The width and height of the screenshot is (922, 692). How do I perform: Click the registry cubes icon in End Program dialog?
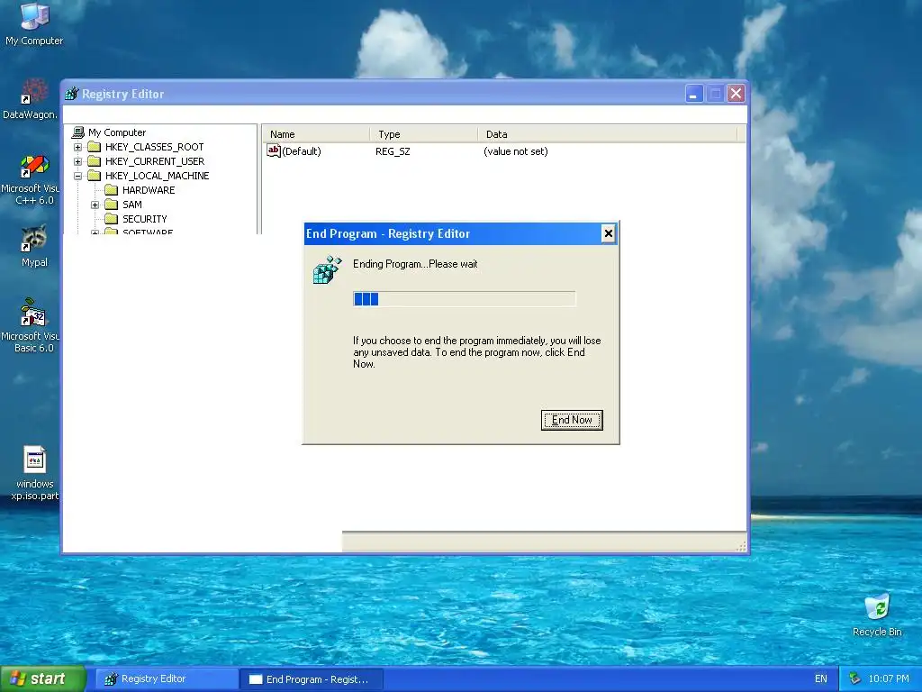(327, 270)
